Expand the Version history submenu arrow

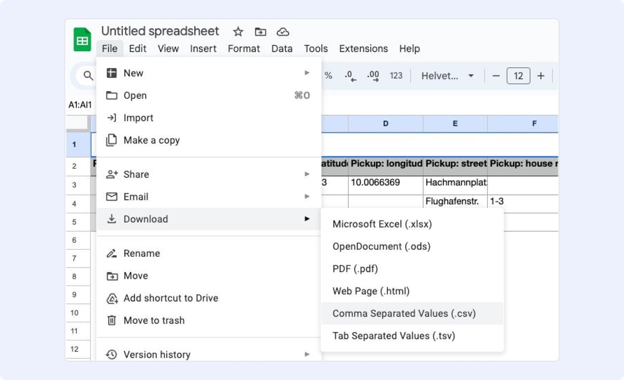pos(307,354)
